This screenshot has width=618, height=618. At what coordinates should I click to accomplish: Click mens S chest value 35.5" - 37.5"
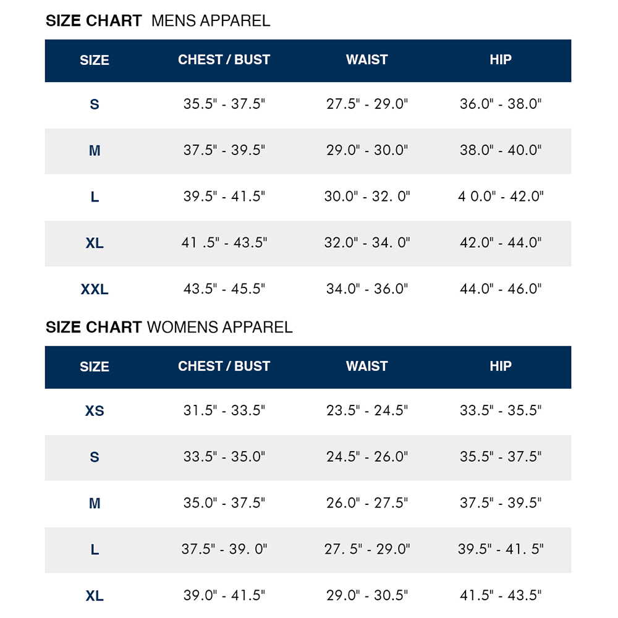coord(224,104)
